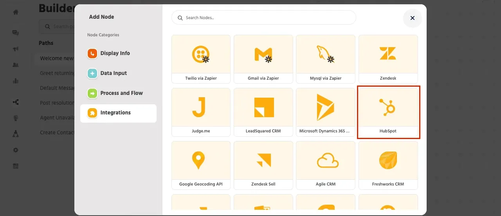Open the contacts people sidebar icon
This screenshot has height=216, width=501.
[16, 65]
